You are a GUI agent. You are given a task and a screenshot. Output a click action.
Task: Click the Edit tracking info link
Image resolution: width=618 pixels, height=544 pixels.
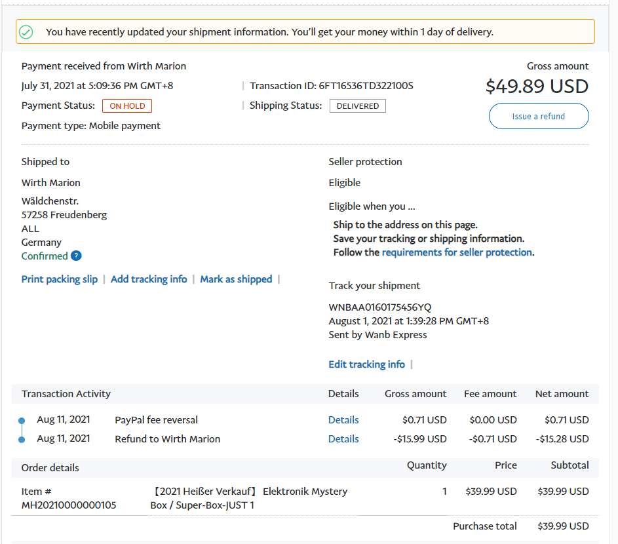click(366, 364)
